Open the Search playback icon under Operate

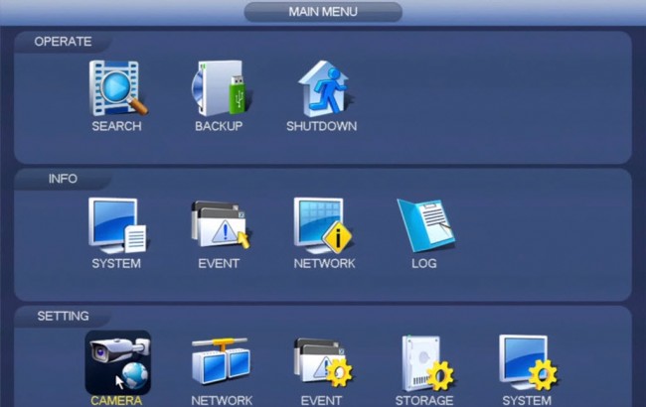tap(118, 88)
